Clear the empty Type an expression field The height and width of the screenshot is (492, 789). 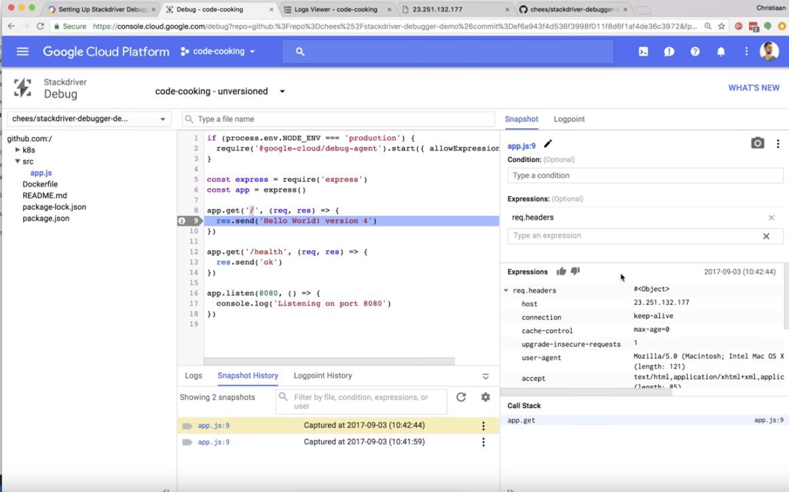pos(766,236)
